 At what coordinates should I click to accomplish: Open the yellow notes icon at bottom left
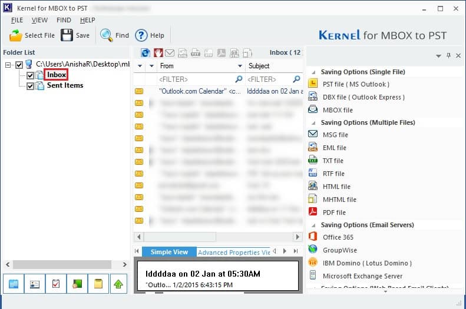point(98,284)
